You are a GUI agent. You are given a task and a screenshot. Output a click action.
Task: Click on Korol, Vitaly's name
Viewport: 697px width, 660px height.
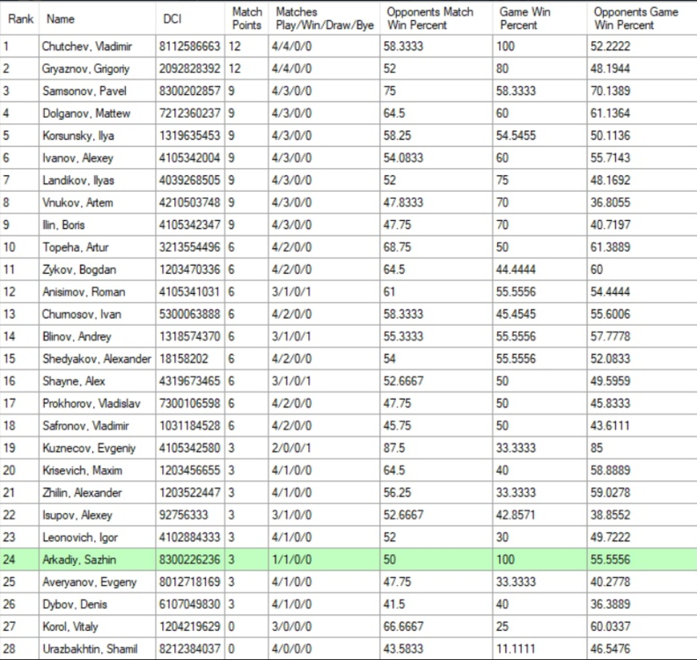[70, 627]
